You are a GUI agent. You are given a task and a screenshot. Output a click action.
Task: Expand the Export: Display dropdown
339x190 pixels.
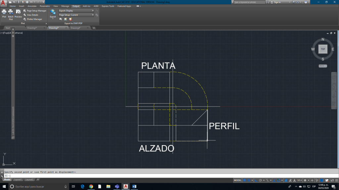point(76,11)
